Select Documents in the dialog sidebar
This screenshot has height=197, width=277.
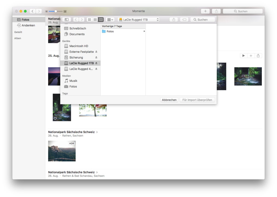pyautogui.click(x=80, y=34)
